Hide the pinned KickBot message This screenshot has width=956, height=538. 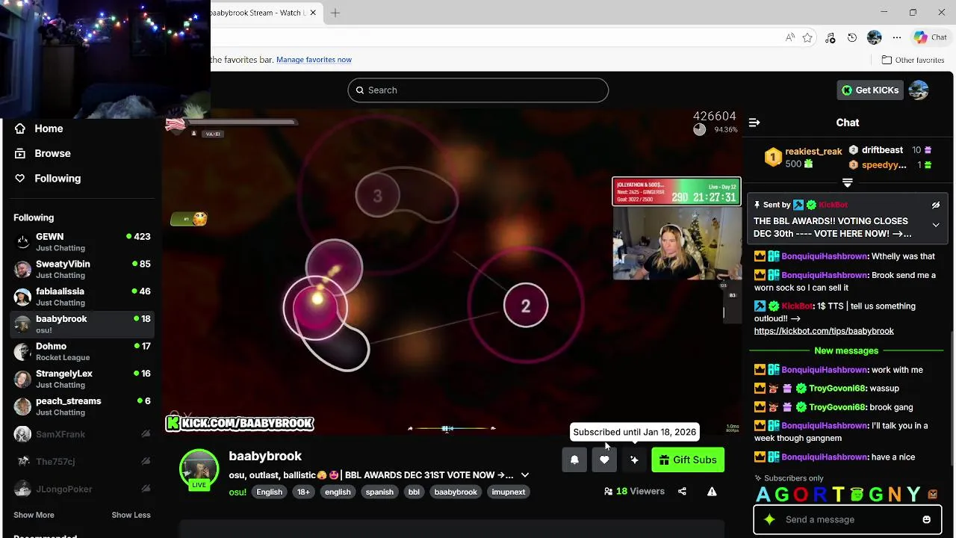935,205
